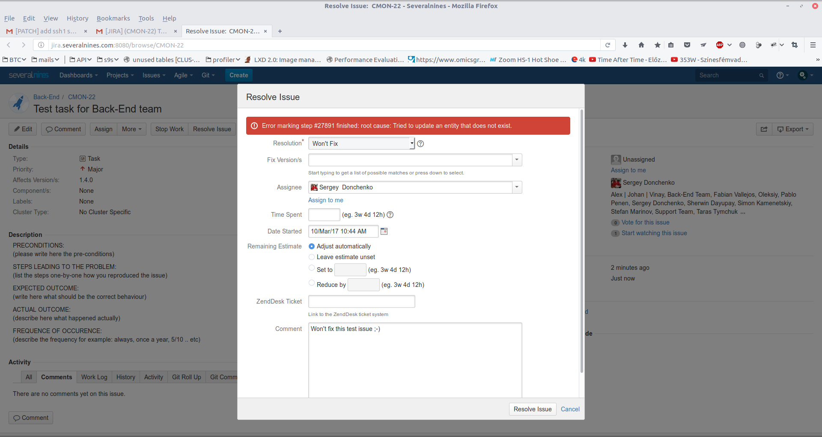Click the Firebug bug icon
Image resolution: width=822 pixels, height=437 pixels.
tap(774, 45)
